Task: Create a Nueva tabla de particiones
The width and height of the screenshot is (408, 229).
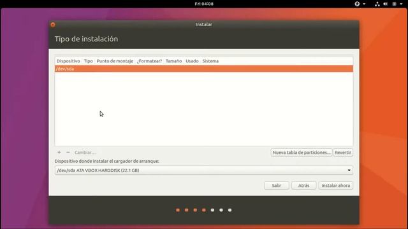Action: click(302, 153)
